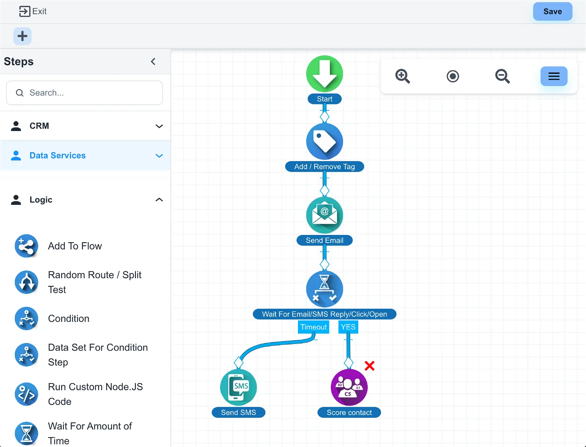Delete Score contact node with red X
The width and height of the screenshot is (586, 447).
coord(370,366)
